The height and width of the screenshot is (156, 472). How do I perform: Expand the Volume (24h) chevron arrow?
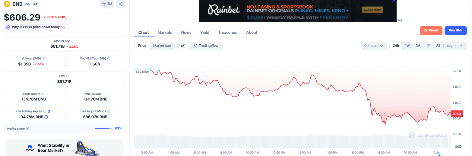[x=47, y=64]
